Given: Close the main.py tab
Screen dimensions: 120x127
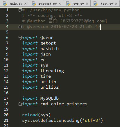Looking at the screenshot, I should (x=25, y=4).
